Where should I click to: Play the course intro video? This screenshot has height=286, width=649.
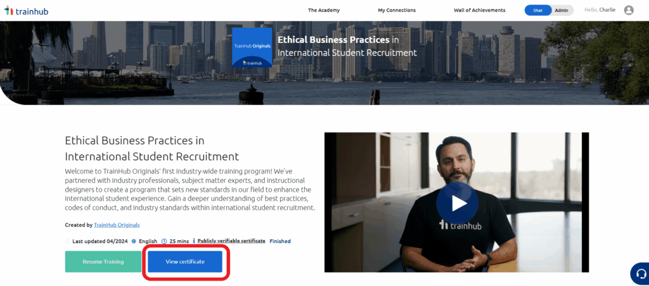tap(457, 202)
